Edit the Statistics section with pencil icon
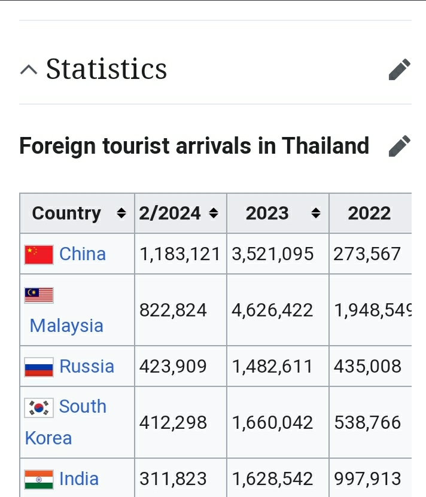The image size is (426, 497). (399, 69)
